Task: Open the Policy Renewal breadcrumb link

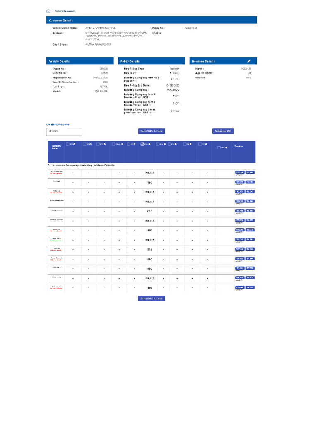Action: (x=65, y=11)
